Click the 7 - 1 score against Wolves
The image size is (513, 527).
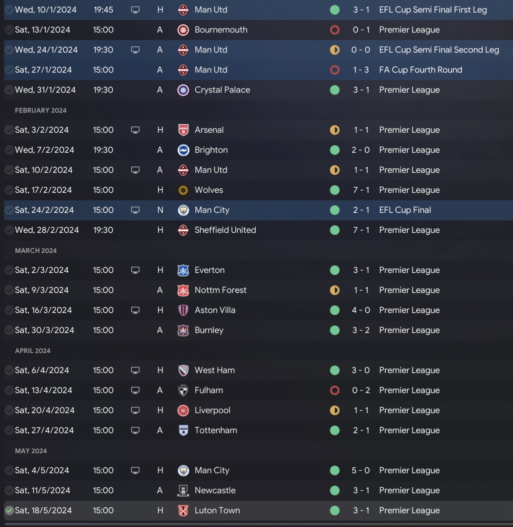click(361, 190)
